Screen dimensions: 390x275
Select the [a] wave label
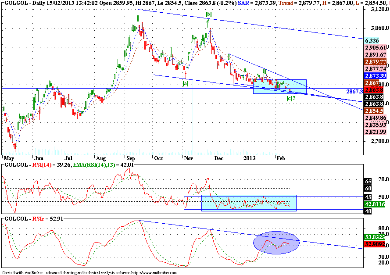point(185,83)
